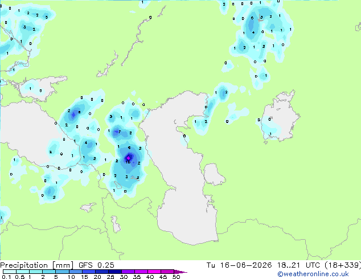Click the legend scale label "30"
Screen dimensions: 361x279
124,277
